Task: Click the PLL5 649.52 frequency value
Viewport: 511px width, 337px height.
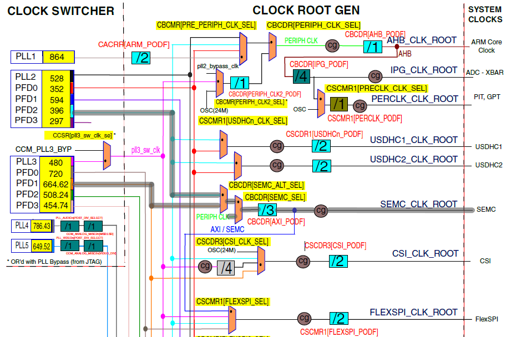Action: coord(42,246)
